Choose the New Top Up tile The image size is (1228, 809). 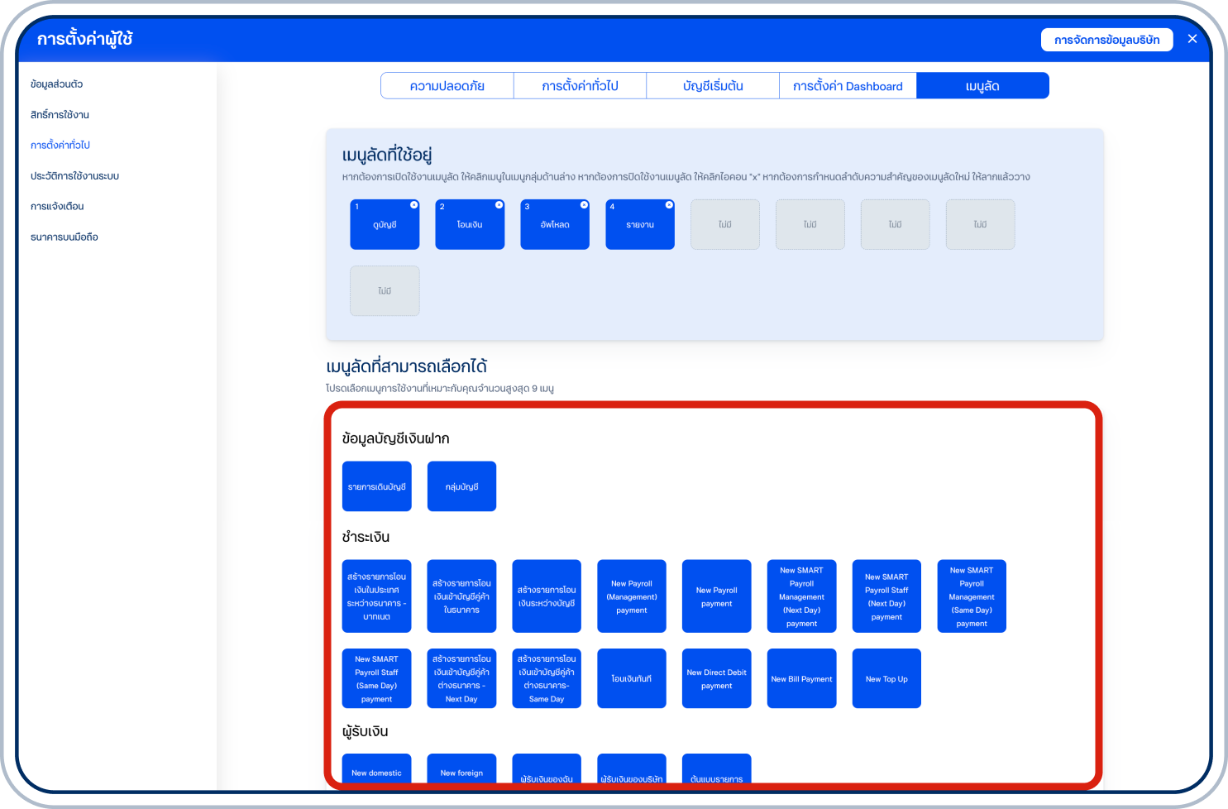(886, 678)
